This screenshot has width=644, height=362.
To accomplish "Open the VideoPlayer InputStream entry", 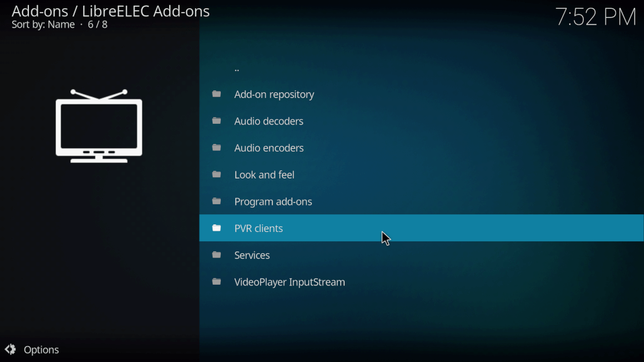I will coord(289,282).
